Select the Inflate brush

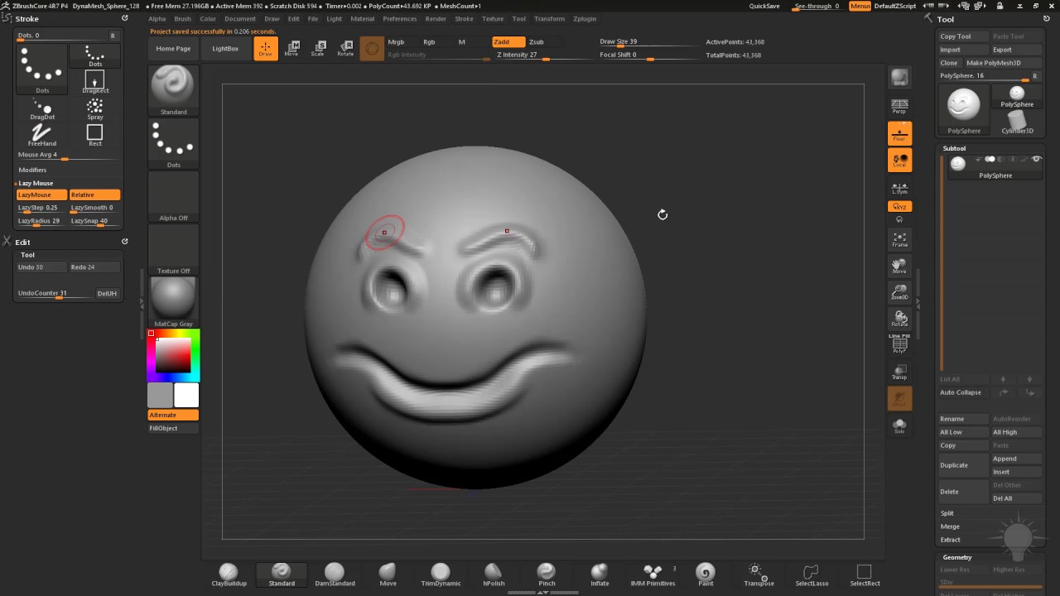pyautogui.click(x=600, y=574)
